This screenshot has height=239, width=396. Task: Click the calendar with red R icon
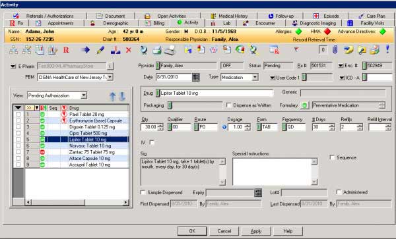tap(274, 50)
